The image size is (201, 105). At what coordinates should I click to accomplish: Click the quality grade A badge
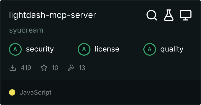pyautogui.click(x=149, y=49)
